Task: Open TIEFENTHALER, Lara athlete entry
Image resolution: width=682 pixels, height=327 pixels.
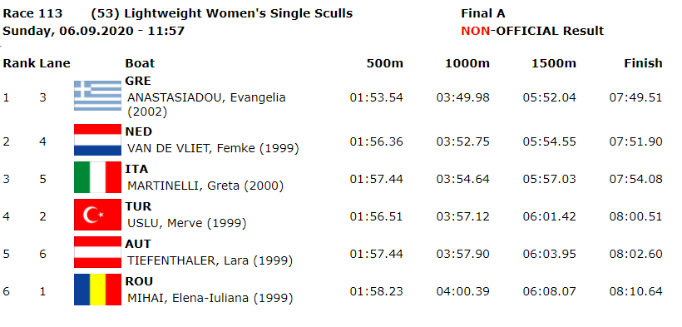Action: [210, 260]
